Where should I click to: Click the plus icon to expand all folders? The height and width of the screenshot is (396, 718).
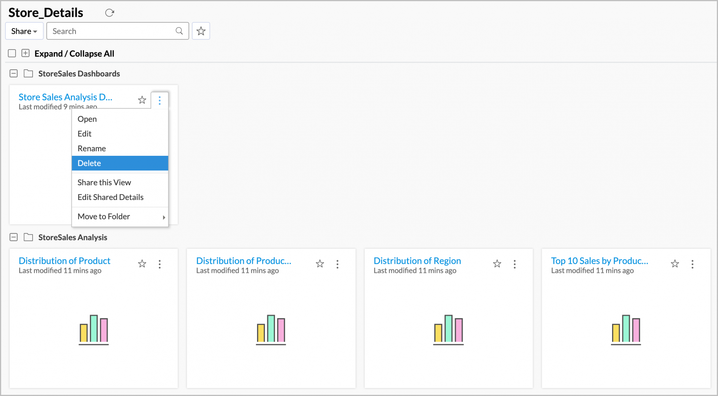point(25,53)
